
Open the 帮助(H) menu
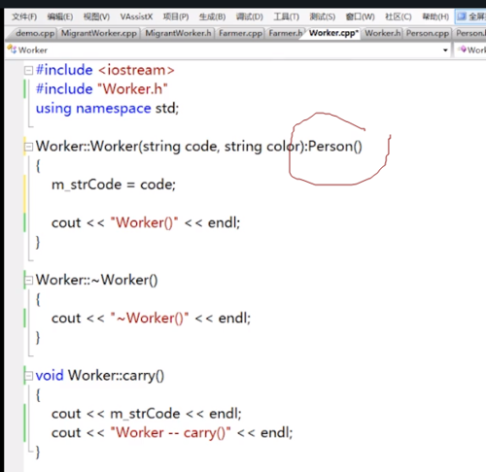[435, 17]
